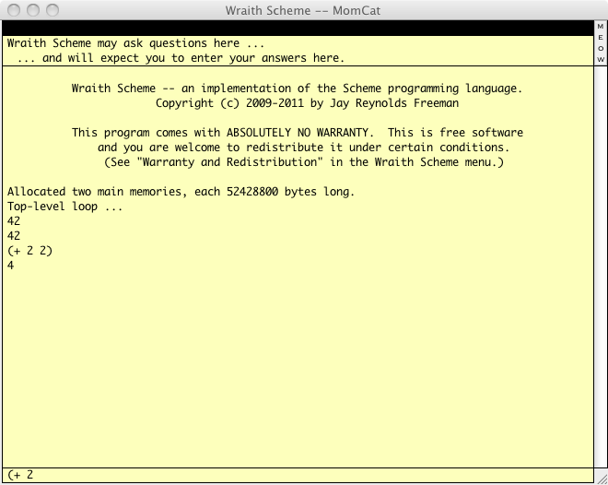
Task: Click the "Allocated two main memories" line
Action: point(181,192)
